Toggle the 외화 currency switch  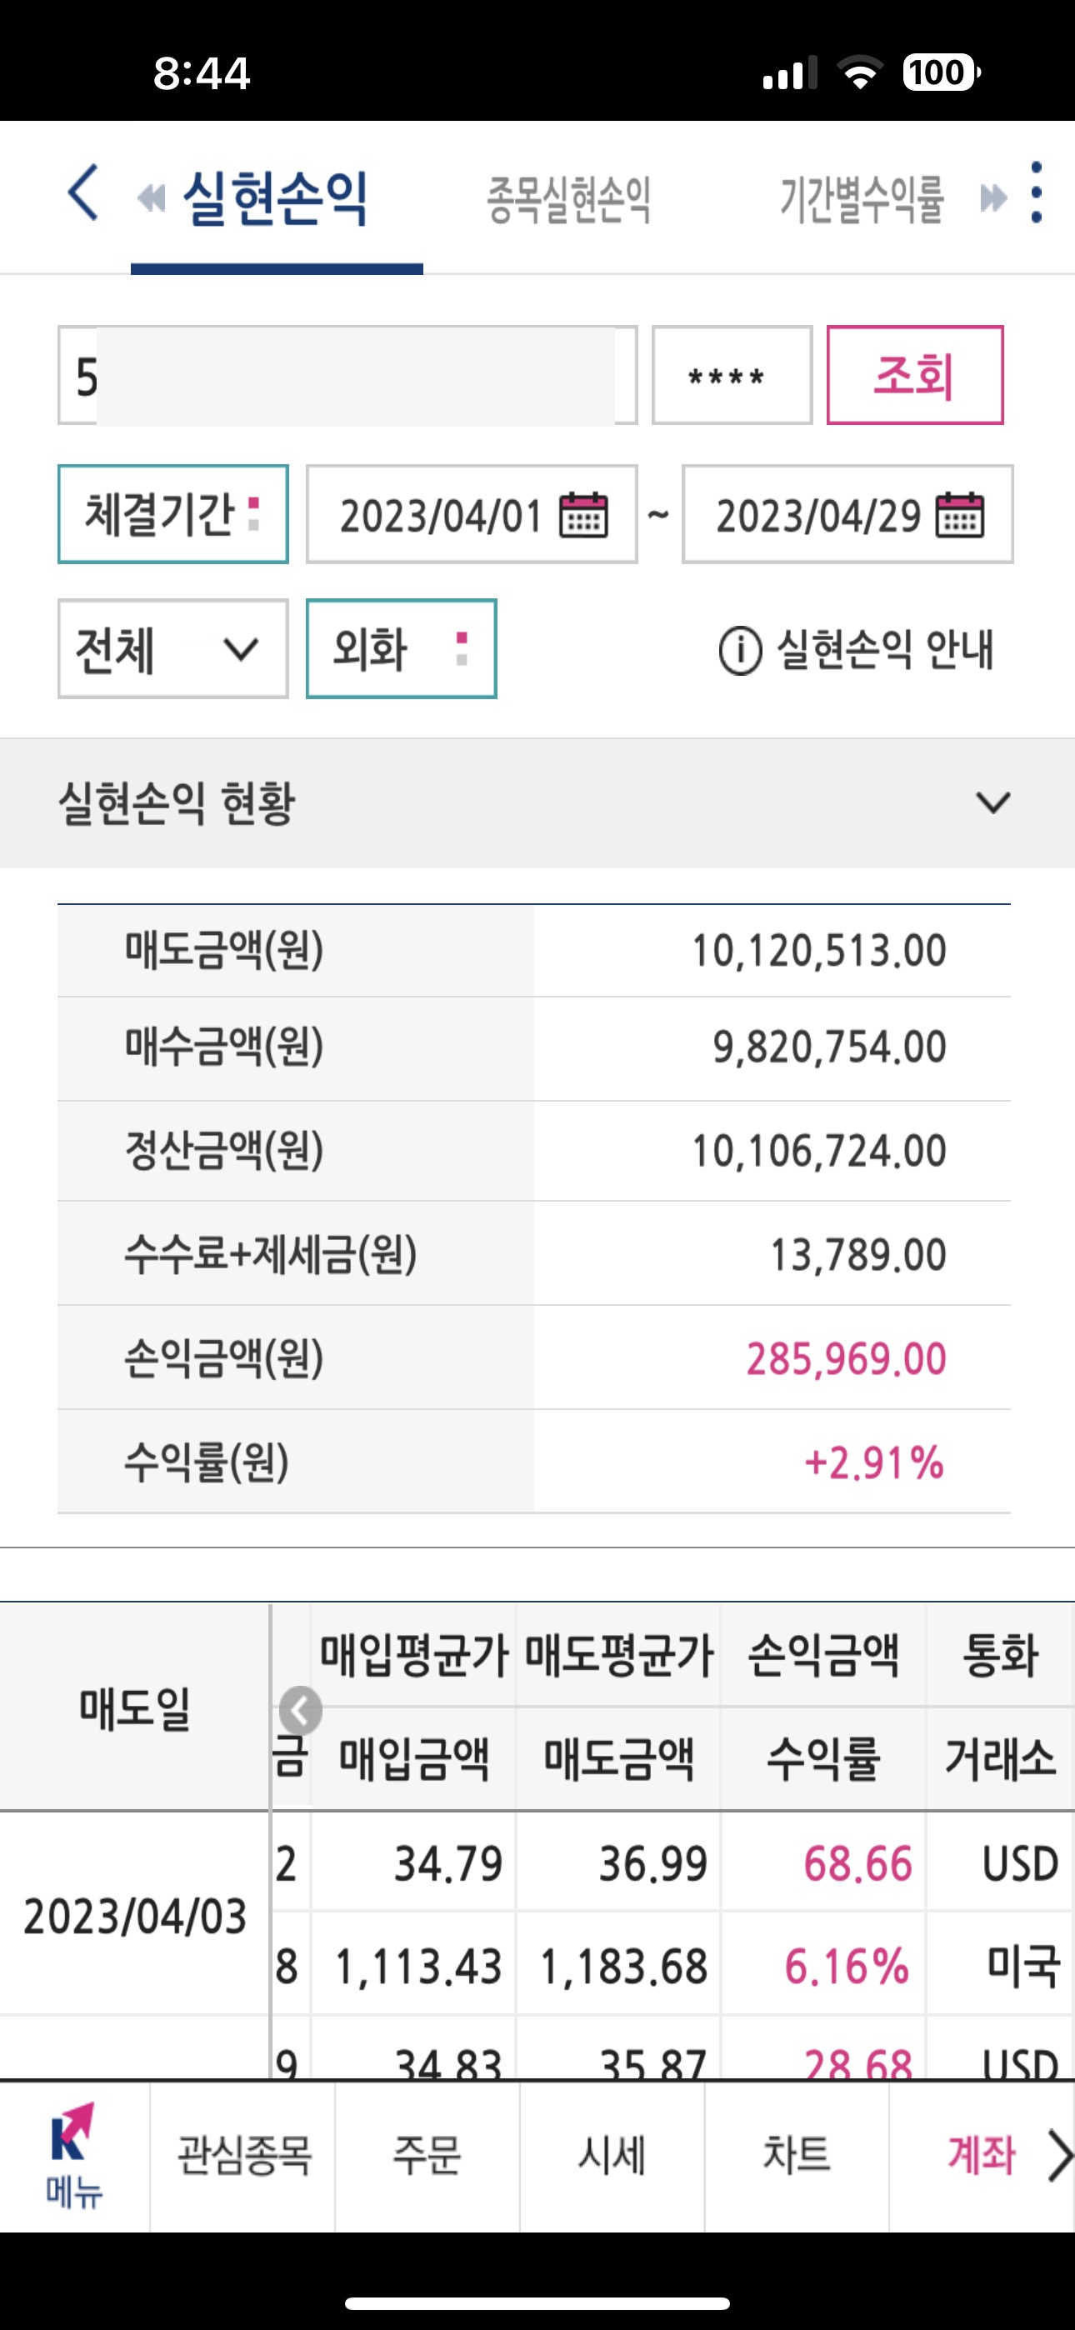click(402, 648)
